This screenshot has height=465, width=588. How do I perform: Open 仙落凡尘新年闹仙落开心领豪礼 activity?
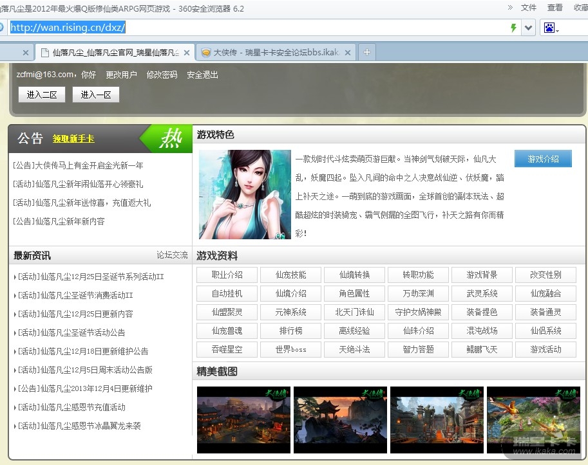(x=78, y=184)
